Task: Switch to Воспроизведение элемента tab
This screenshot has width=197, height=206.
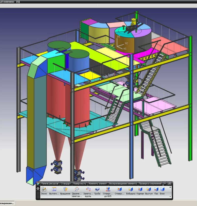Action: click(x=123, y=184)
